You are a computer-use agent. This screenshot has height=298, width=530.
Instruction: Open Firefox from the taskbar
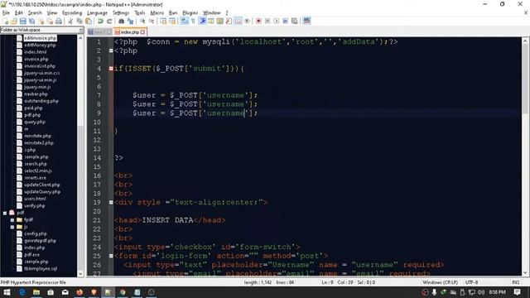pos(79,292)
